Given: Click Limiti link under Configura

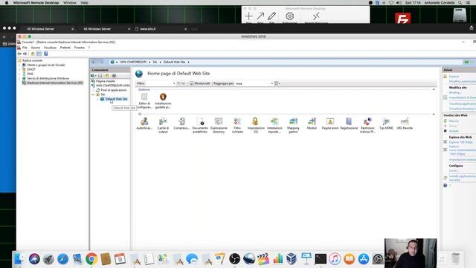Looking at the screenshot, I should click(453, 170).
